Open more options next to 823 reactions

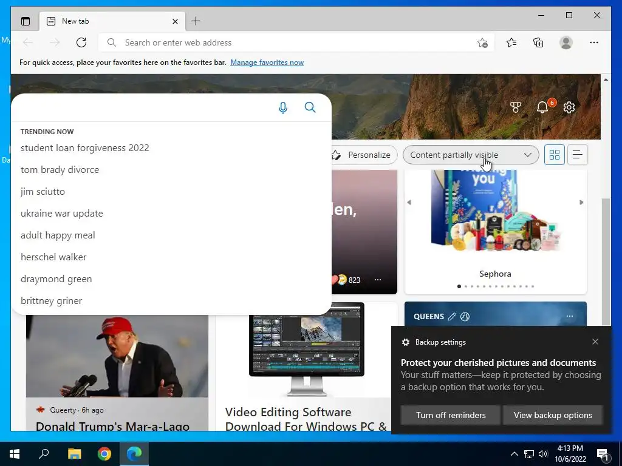click(x=378, y=280)
